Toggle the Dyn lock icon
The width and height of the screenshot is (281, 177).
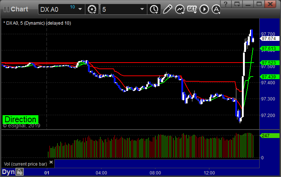[x=20, y=172]
